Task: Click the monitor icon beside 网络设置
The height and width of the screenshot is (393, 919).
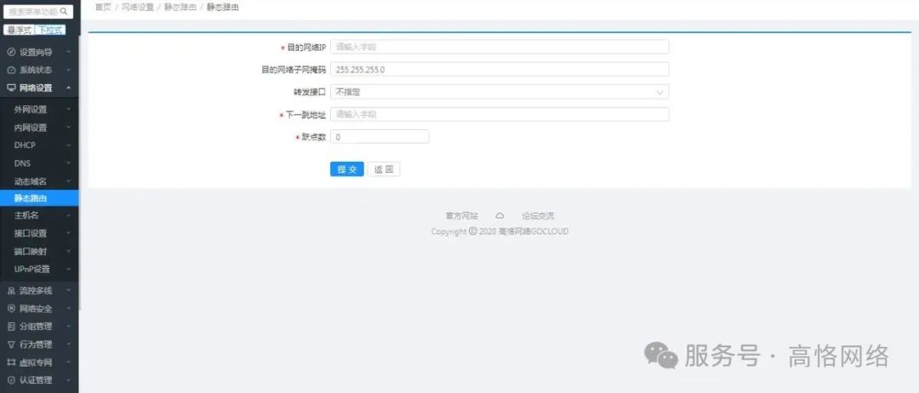Action: 11,88
